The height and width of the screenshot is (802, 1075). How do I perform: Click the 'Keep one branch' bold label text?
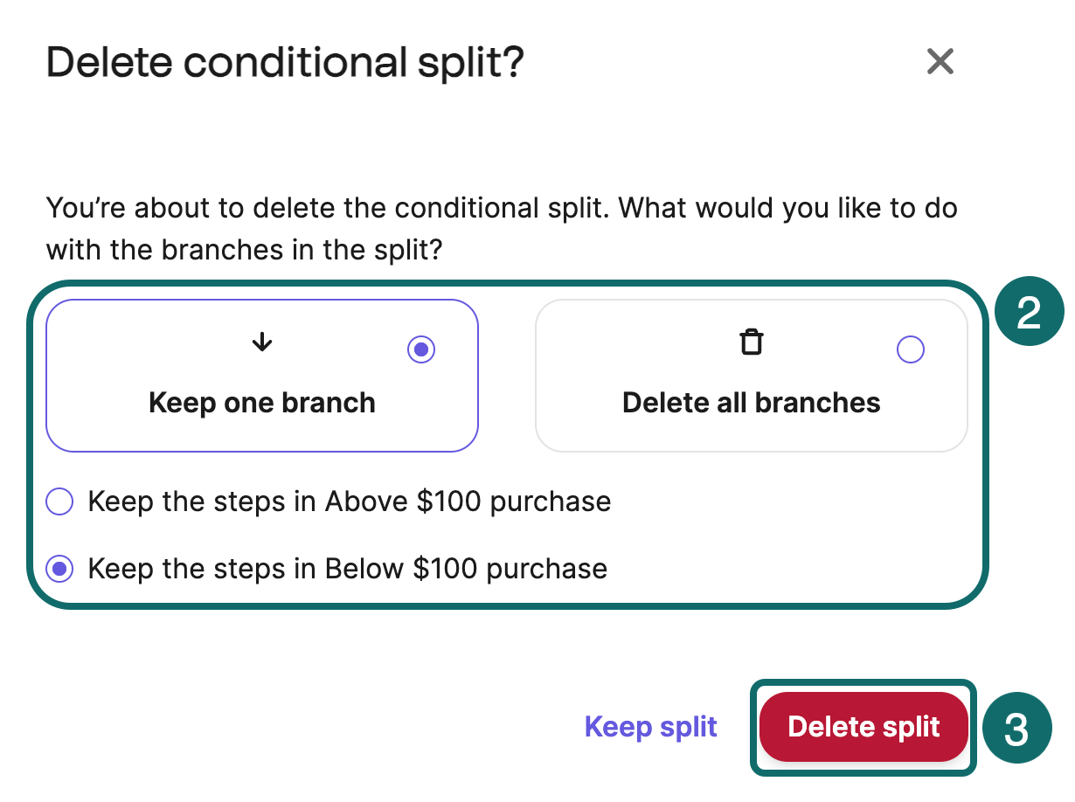coord(262,403)
